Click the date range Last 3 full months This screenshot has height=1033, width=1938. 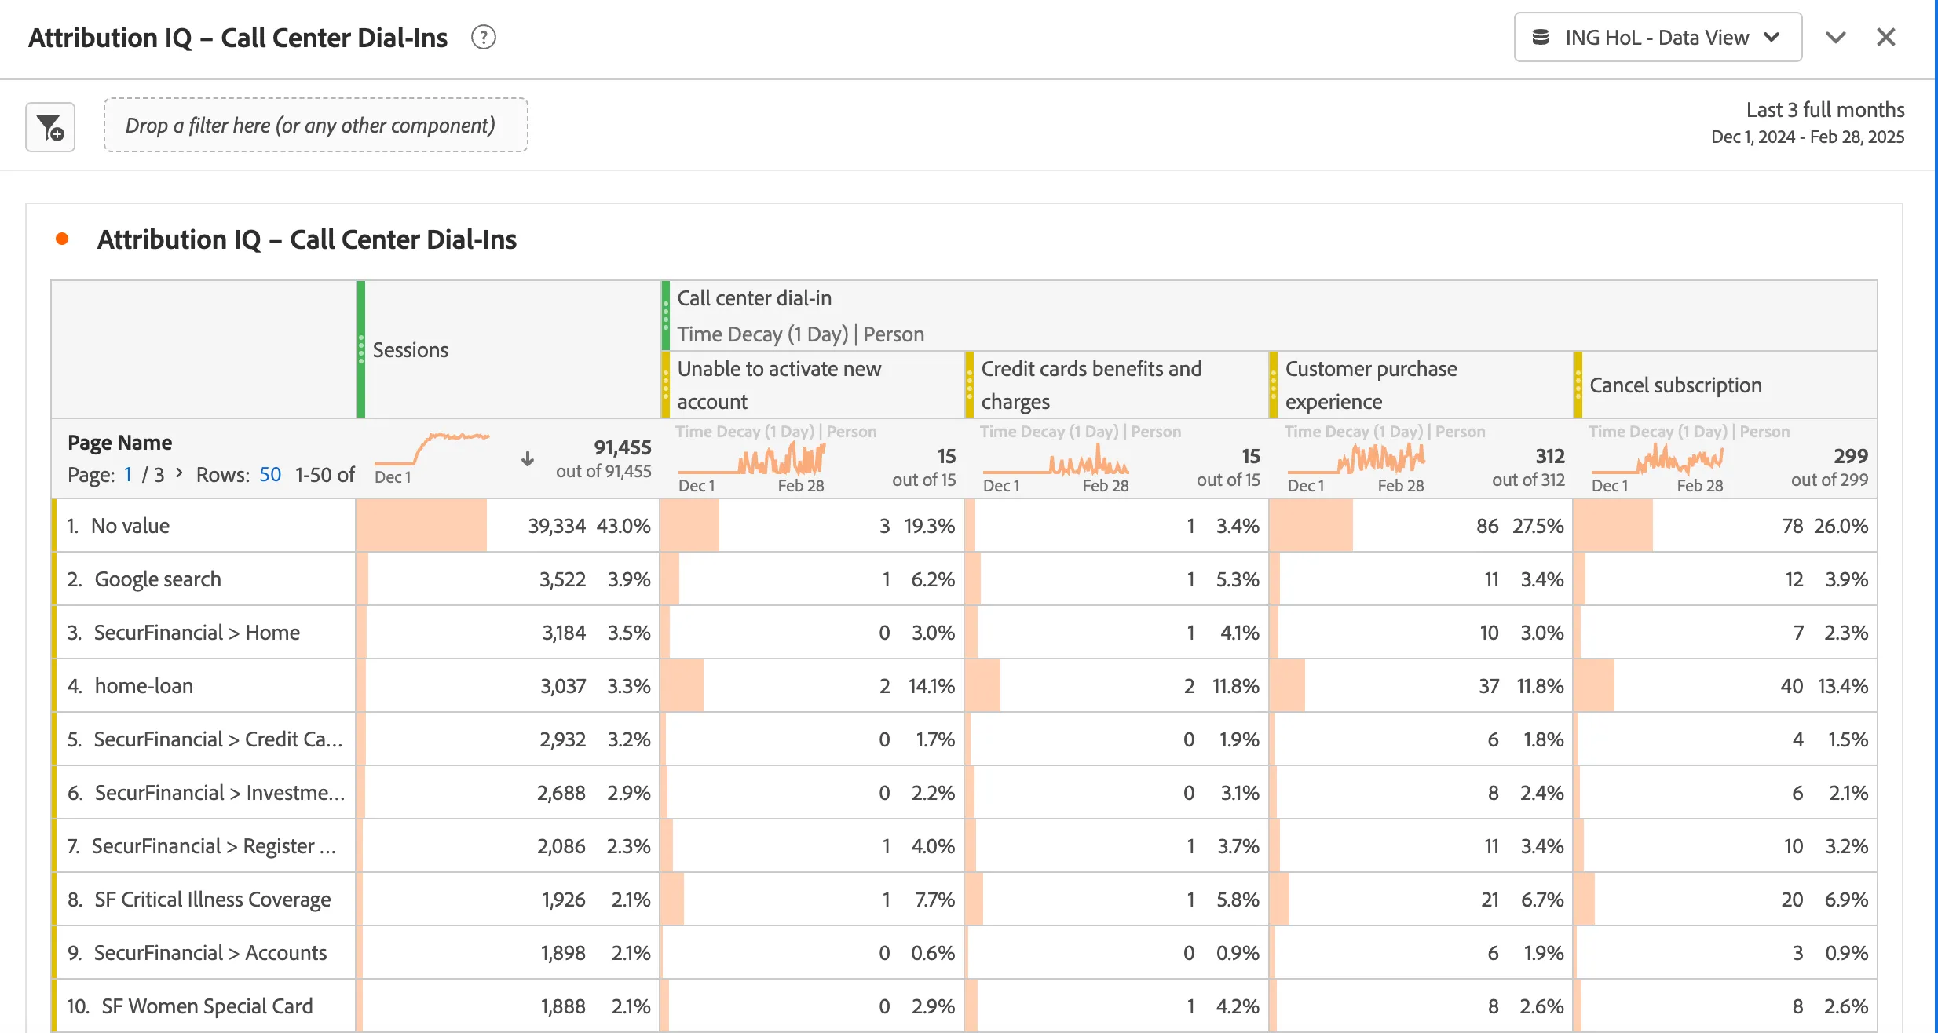(x=1808, y=122)
